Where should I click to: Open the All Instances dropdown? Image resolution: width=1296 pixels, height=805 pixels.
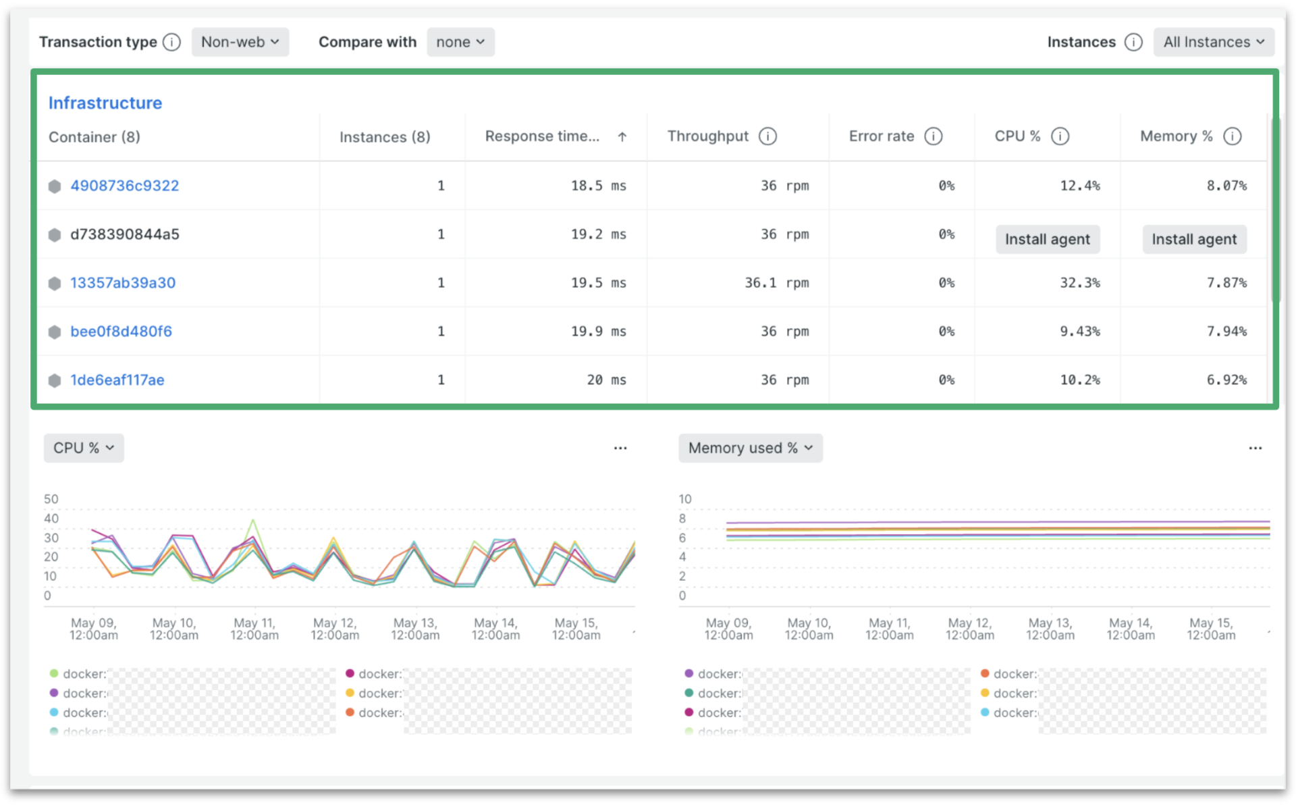(1214, 41)
